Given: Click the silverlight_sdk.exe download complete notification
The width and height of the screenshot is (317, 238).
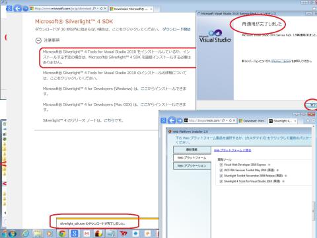Looking at the screenshot, I should coord(92,223).
